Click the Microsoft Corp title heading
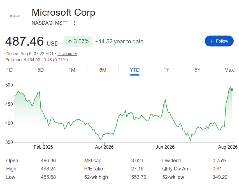 [63, 12]
